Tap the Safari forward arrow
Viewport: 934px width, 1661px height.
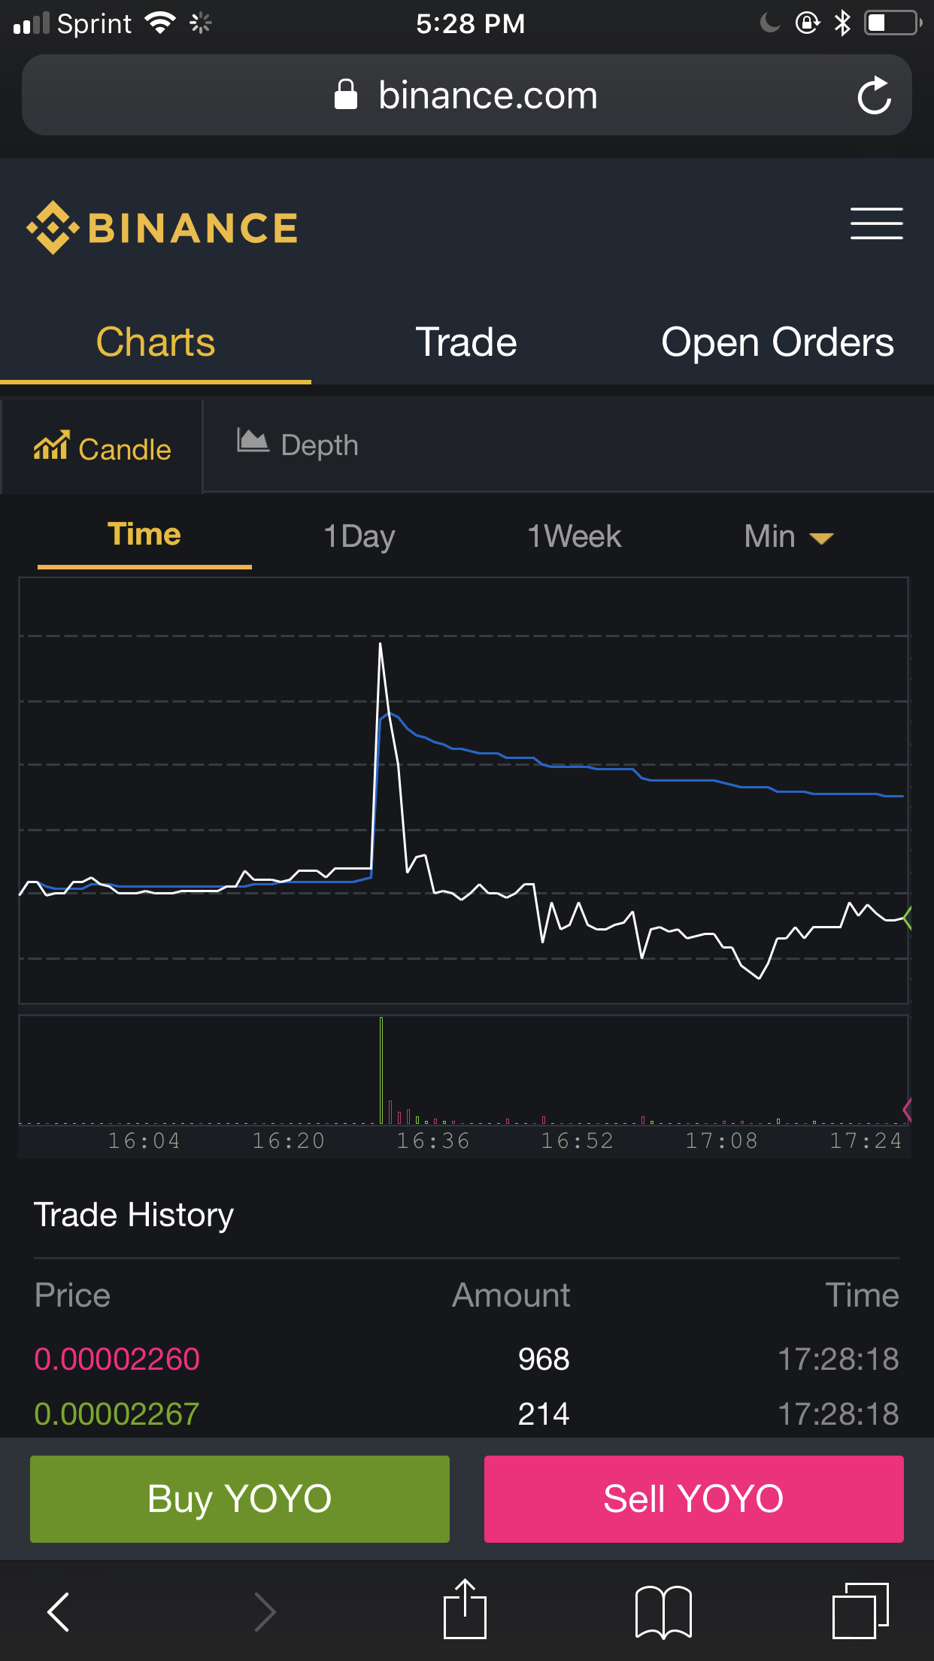pyautogui.click(x=264, y=1611)
